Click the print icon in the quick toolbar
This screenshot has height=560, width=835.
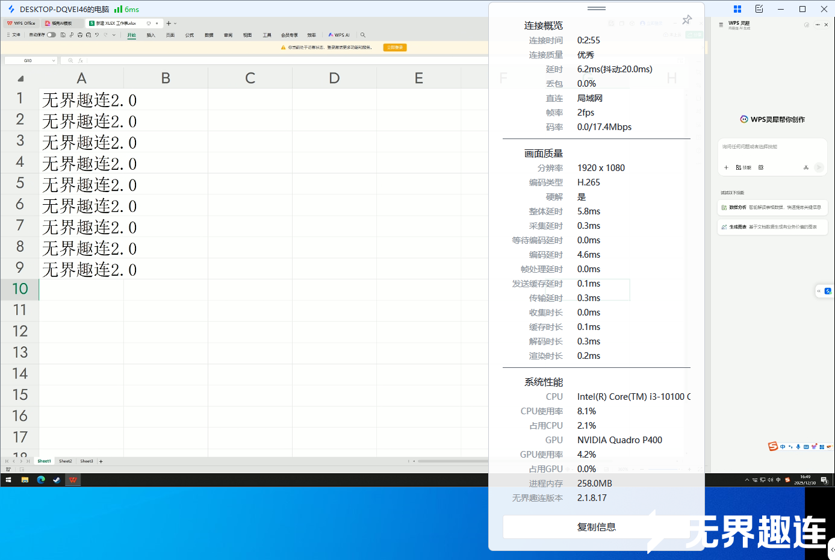80,35
